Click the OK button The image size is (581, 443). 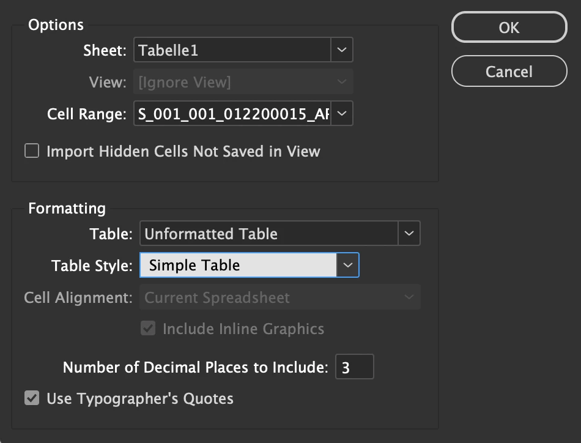(x=509, y=28)
